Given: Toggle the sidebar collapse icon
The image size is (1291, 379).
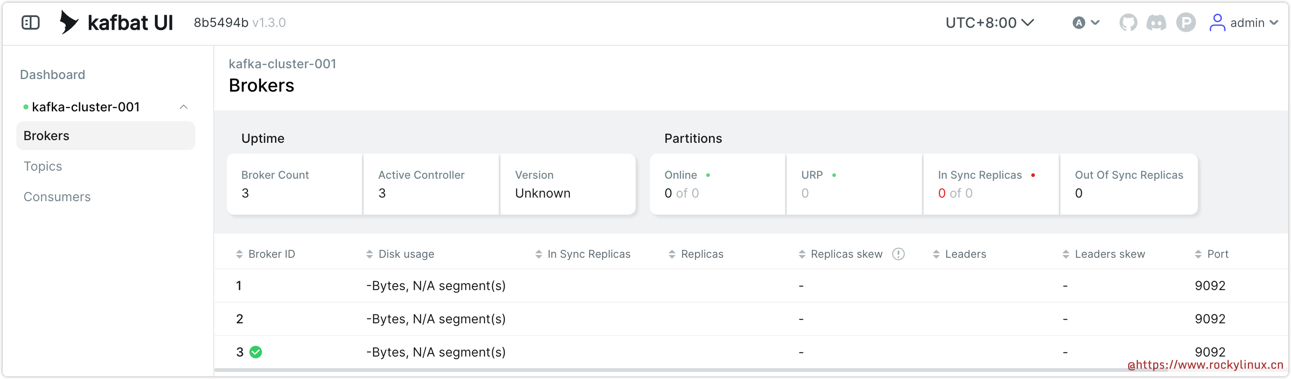Looking at the screenshot, I should pos(31,22).
